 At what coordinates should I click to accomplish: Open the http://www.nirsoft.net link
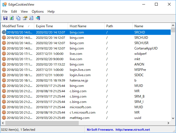point(133,130)
